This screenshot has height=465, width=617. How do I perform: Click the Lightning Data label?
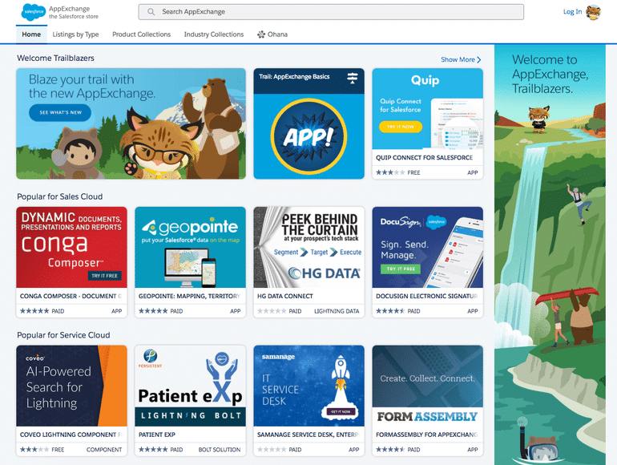point(337,311)
